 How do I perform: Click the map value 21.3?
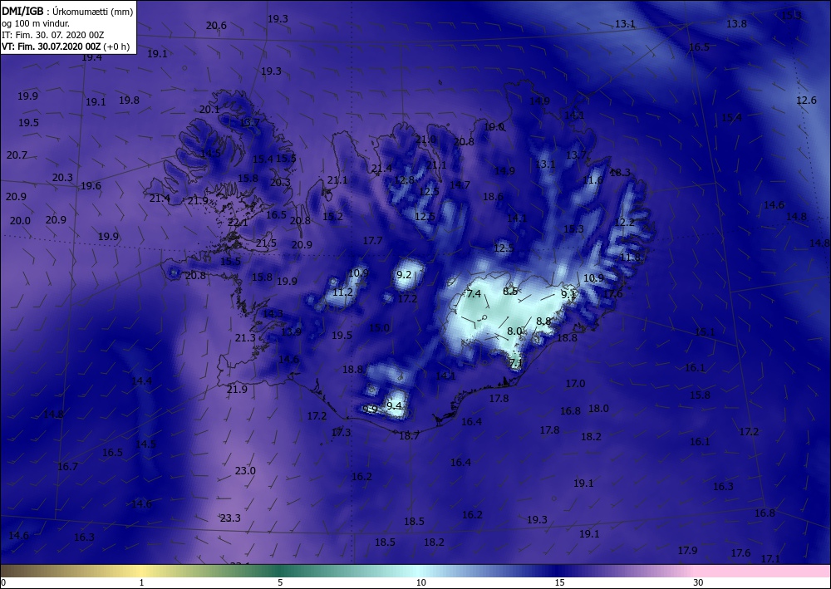(x=245, y=337)
